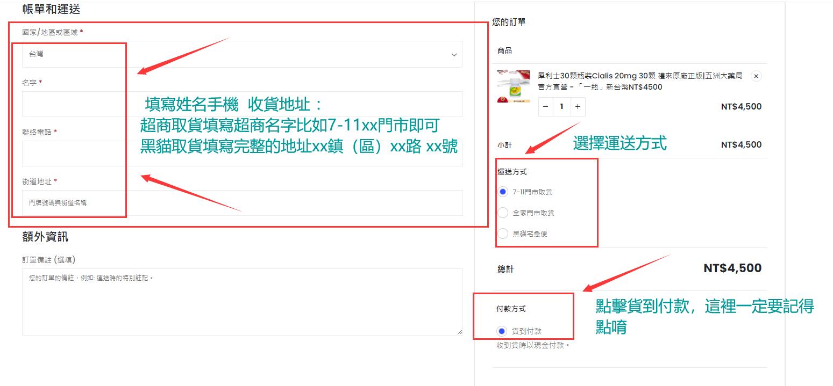
Task: Click the quantity number field
Action: click(561, 107)
